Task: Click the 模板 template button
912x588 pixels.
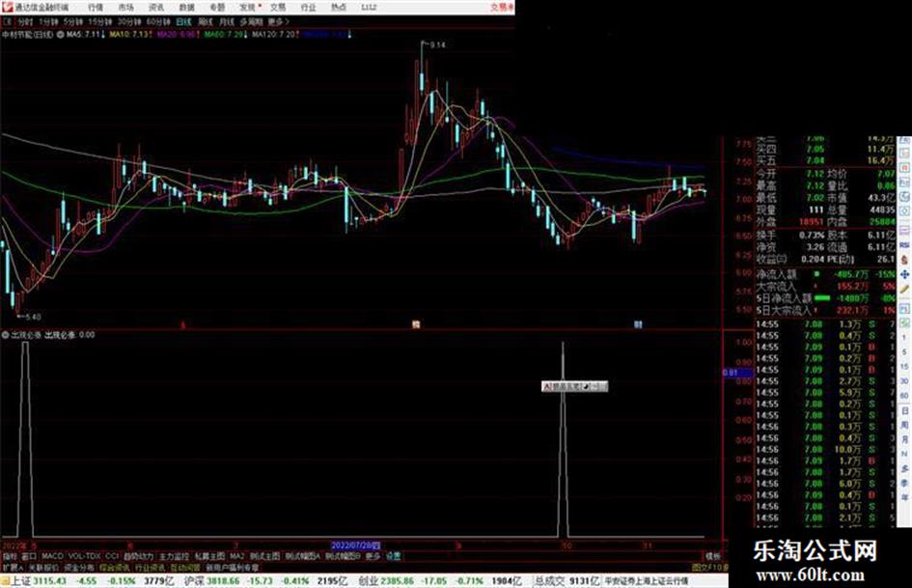Action: point(713,556)
